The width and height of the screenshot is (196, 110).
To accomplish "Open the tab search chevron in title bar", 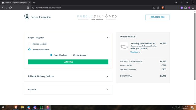I will tap(176, 2).
